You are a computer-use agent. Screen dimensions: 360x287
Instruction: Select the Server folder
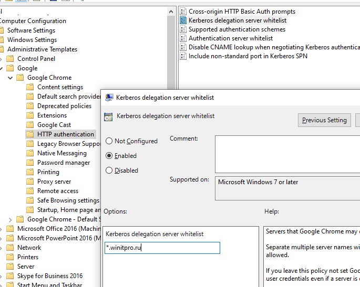pyautogui.click(x=26, y=267)
